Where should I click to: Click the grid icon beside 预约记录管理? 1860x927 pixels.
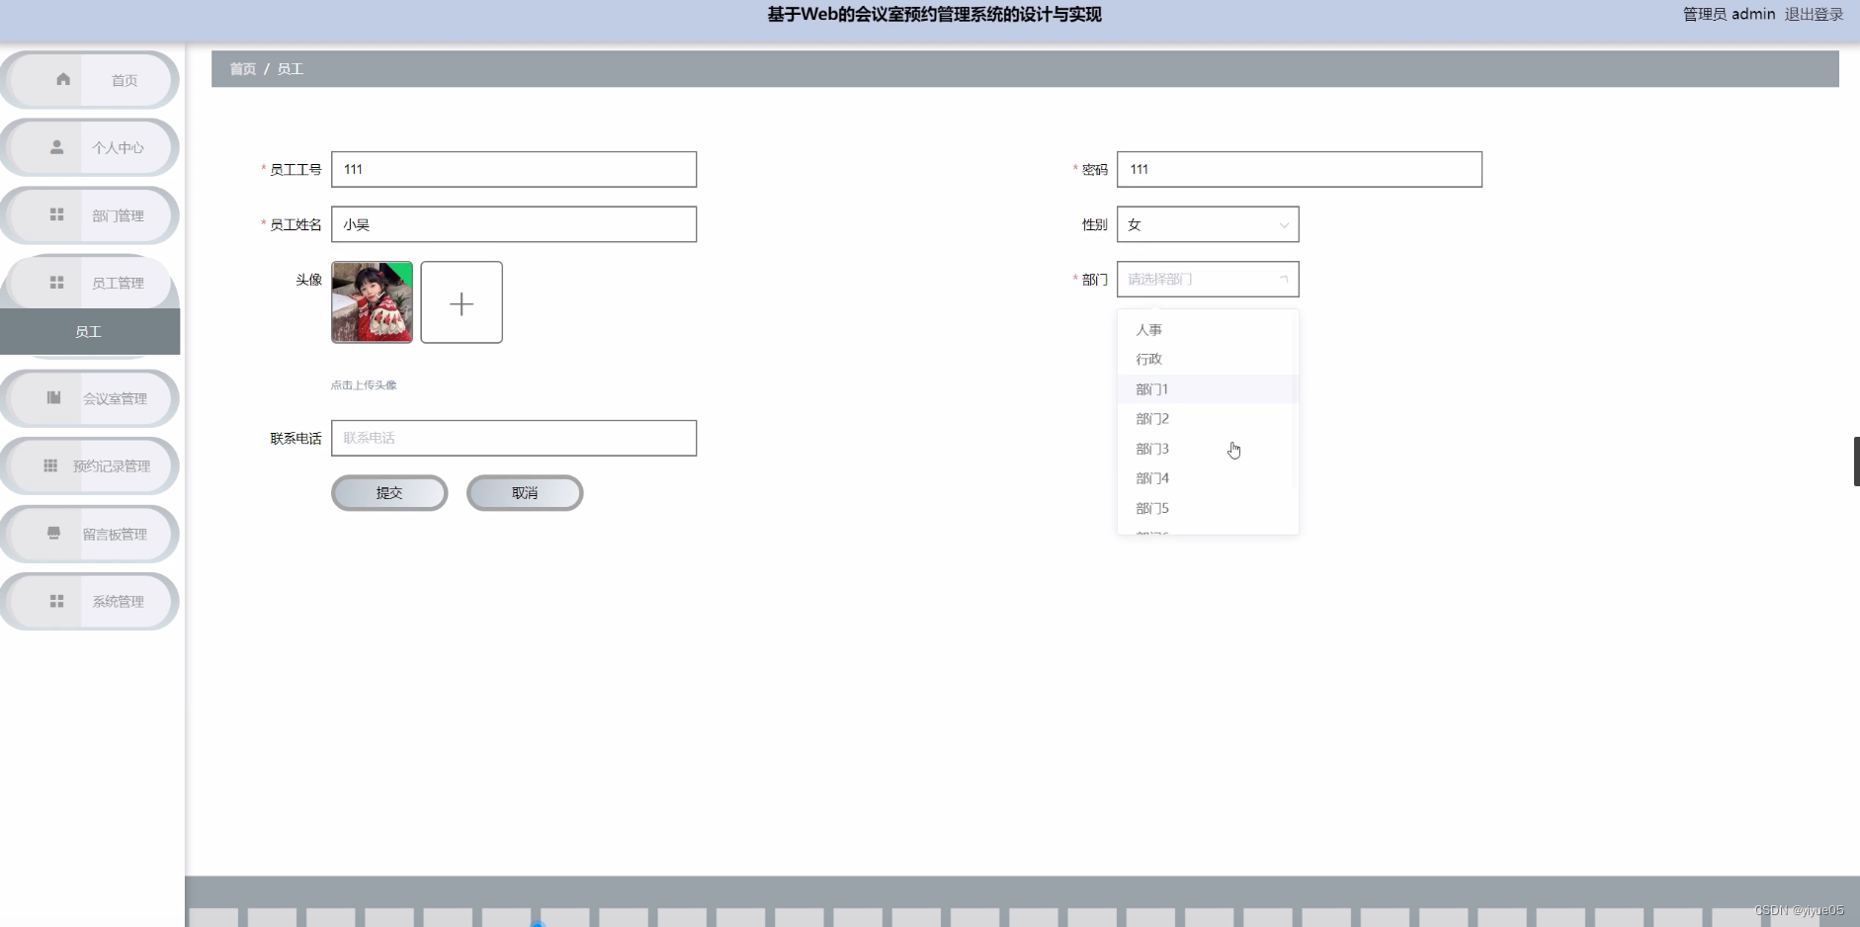point(50,465)
